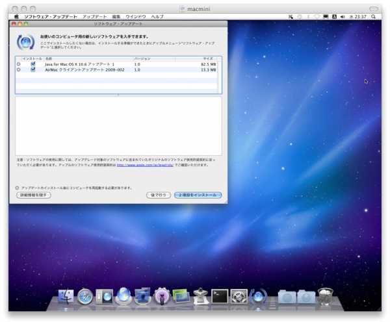Open the 編集 menu
The width and height of the screenshot is (390, 324).
(x=116, y=17)
